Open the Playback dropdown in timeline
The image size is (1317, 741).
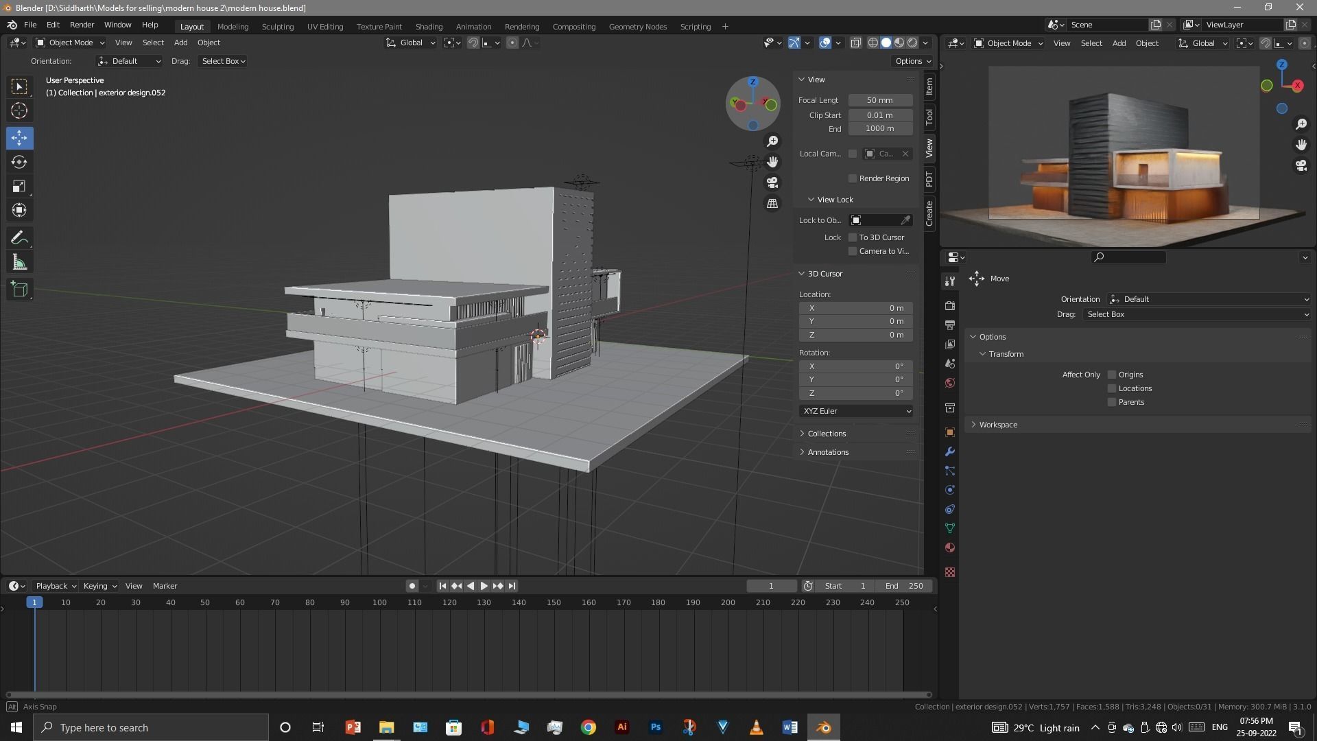56,586
